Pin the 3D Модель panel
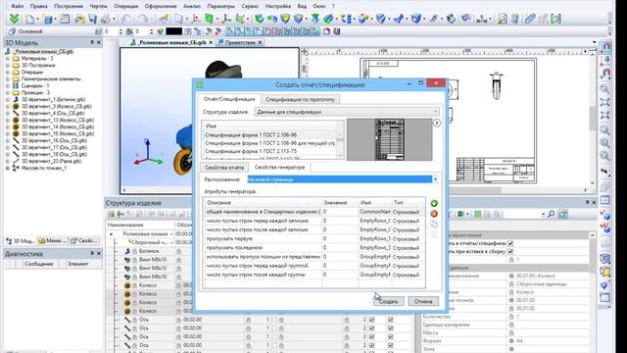 [92, 42]
